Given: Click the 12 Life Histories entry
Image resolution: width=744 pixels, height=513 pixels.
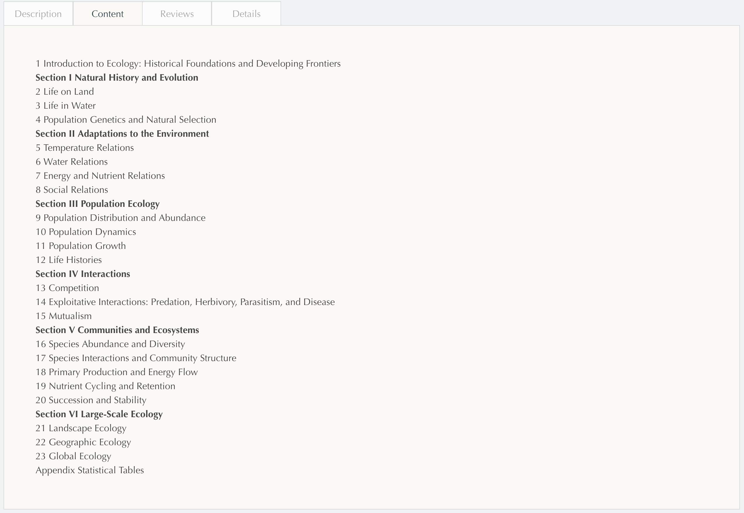Looking at the screenshot, I should (x=68, y=260).
